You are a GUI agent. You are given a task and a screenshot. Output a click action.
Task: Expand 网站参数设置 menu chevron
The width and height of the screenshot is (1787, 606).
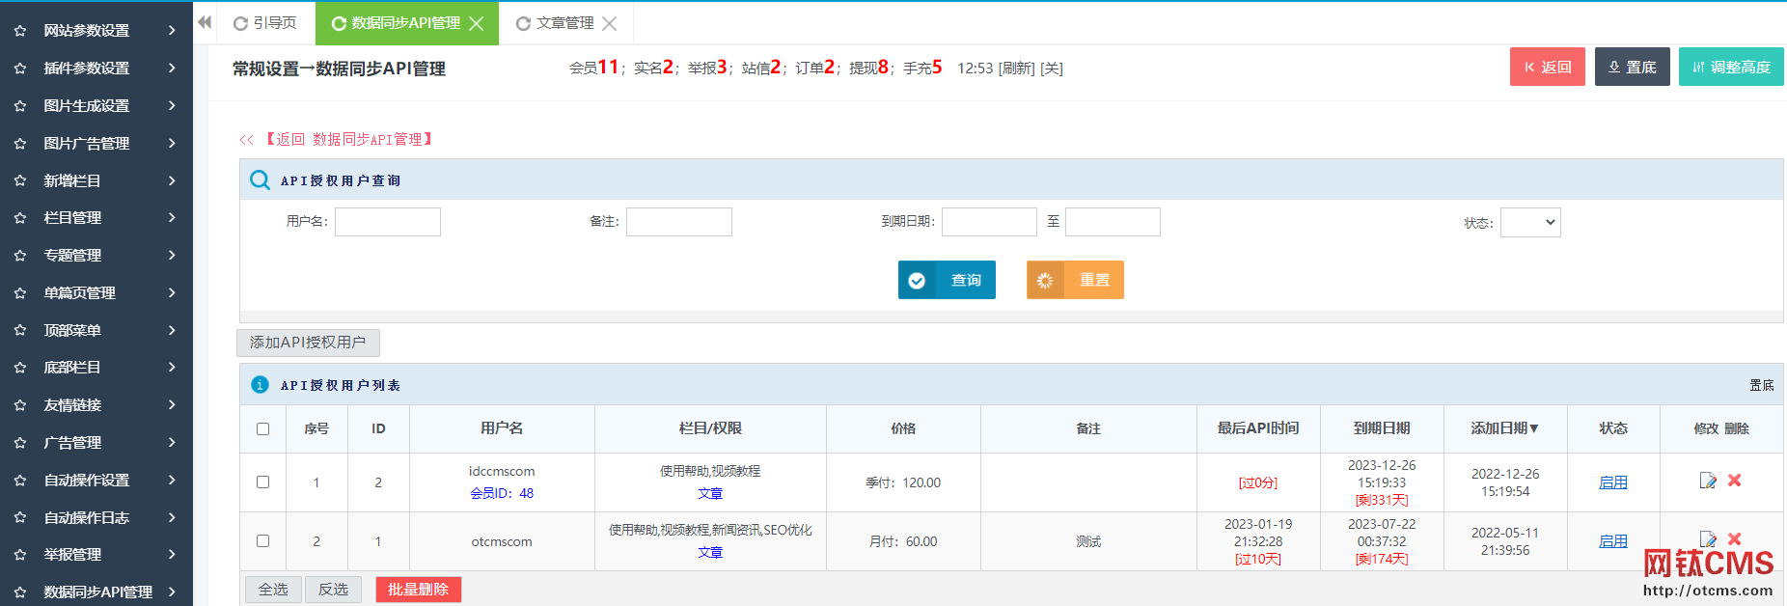pos(172,31)
